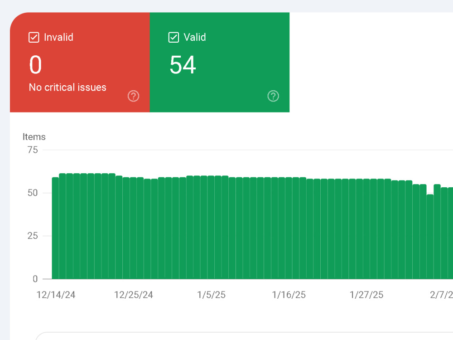Viewport: 453px width, 340px height.
Task: Click the 1/16/25 date axis label
Action: click(x=289, y=295)
